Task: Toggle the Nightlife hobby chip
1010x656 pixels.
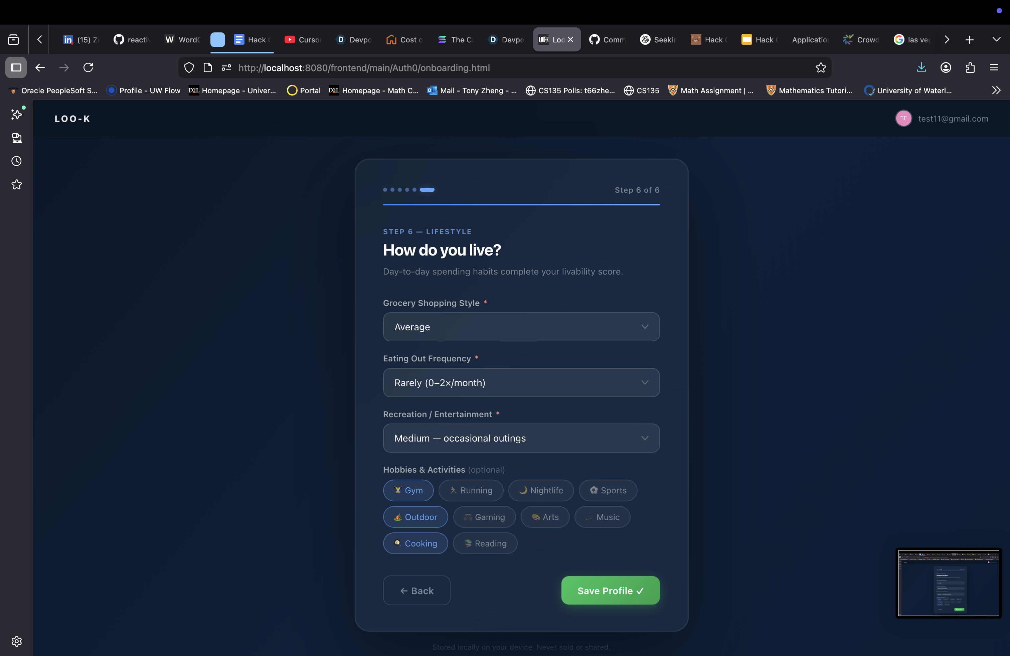Action: (541, 490)
